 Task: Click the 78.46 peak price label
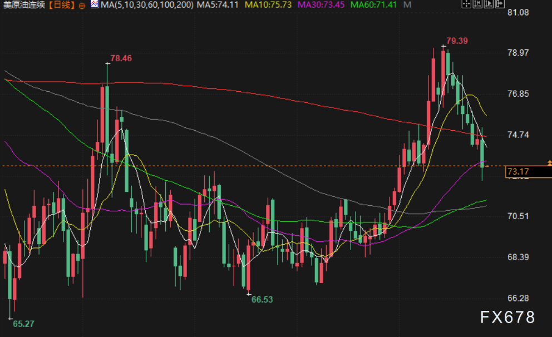[121, 58]
